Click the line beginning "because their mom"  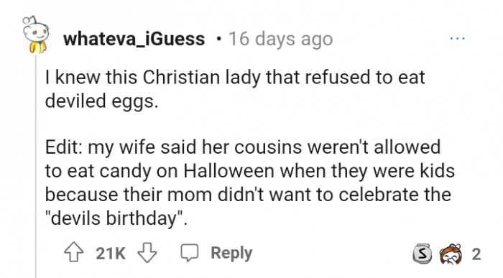point(248,194)
